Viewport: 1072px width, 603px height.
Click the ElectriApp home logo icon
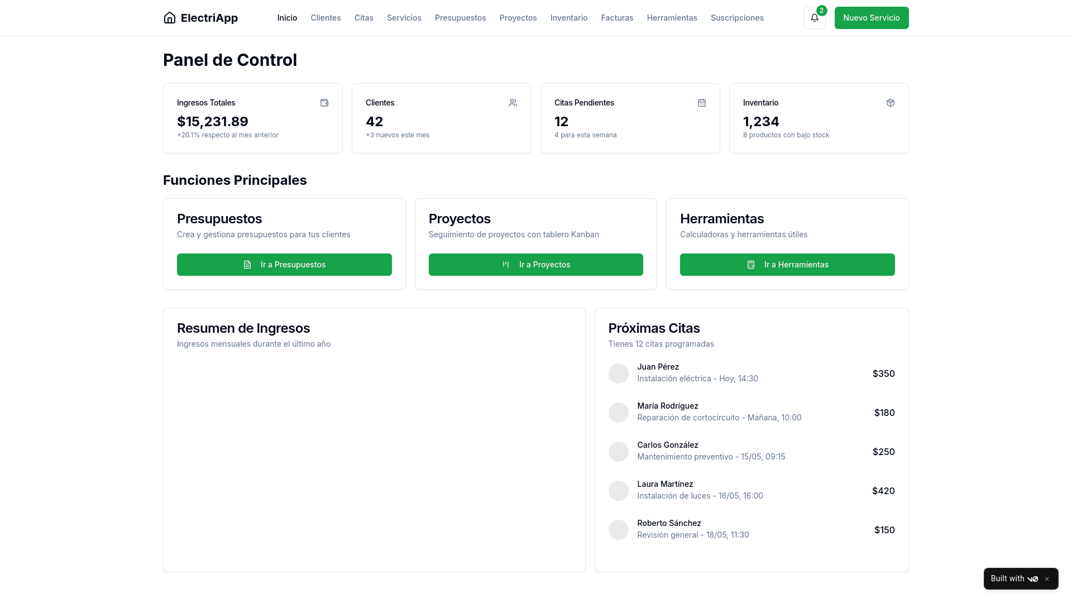tap(170, 18)
